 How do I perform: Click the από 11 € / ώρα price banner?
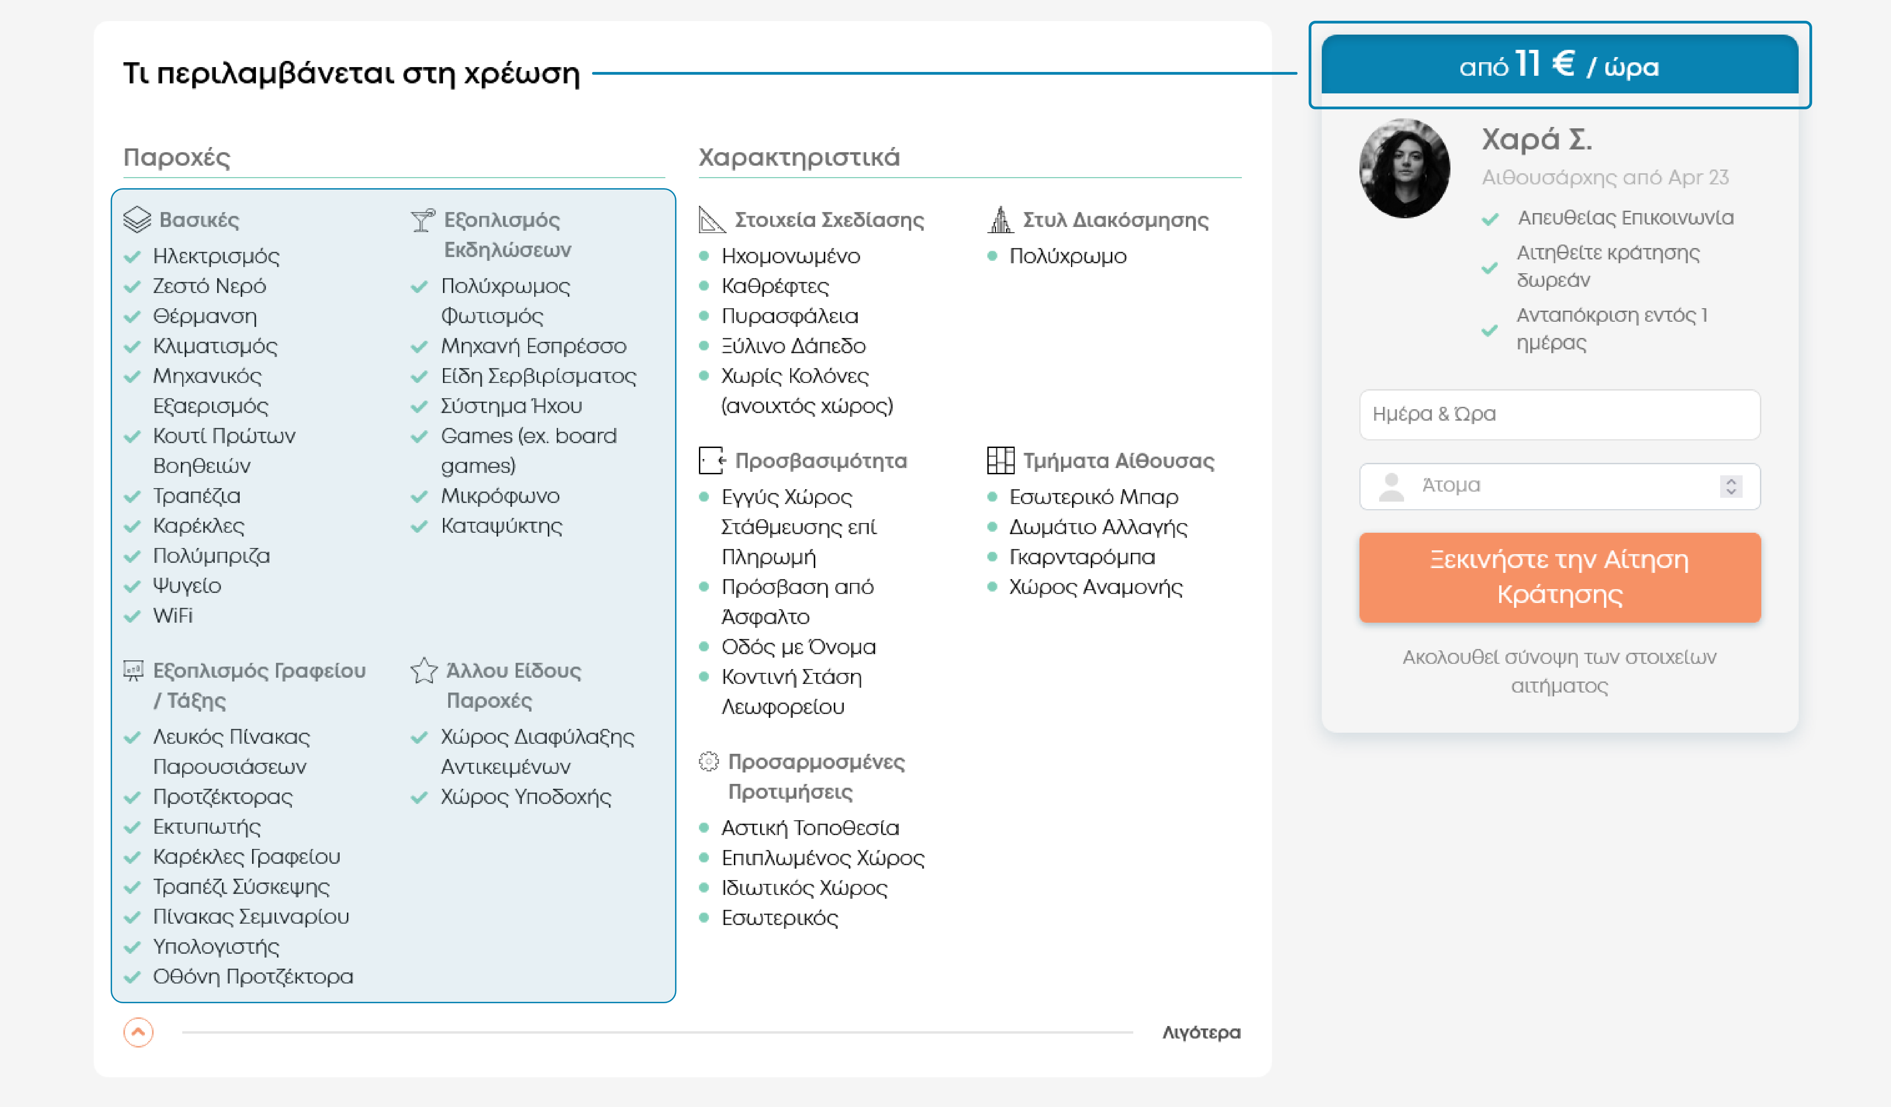pyautogui.click(x=1559, y=65)
